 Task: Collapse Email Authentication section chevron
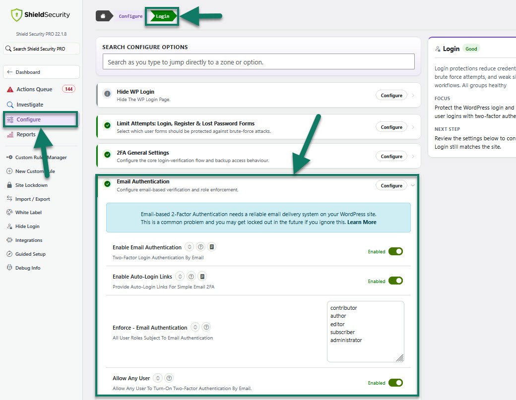point(413,185)
